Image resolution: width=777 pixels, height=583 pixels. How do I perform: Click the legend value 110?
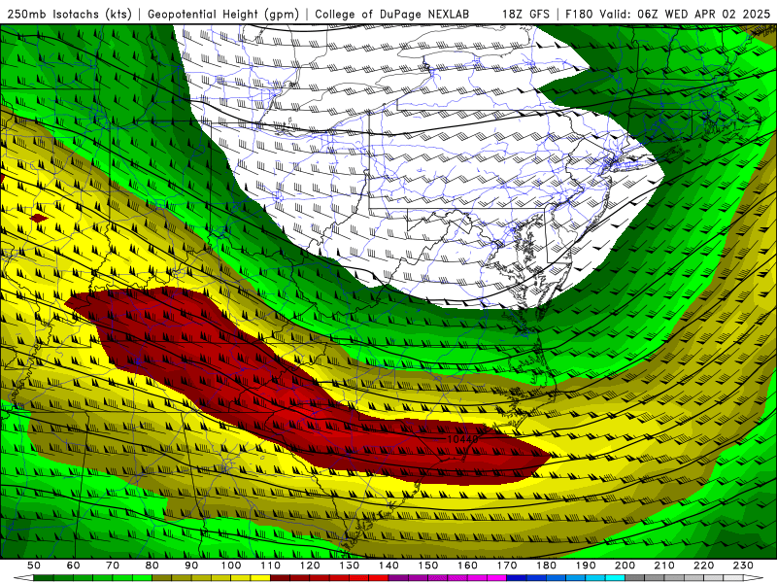click(271, 566)
